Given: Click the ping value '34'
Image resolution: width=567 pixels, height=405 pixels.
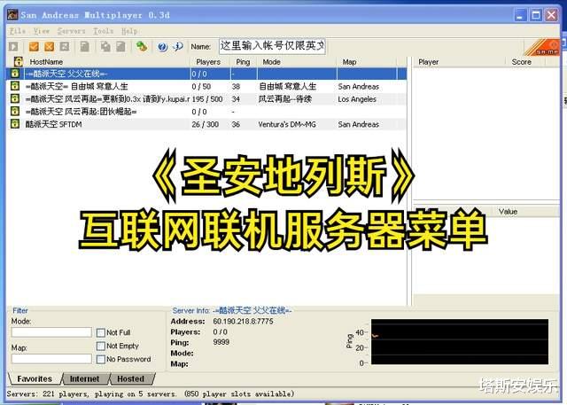Looking at the screenshot, I should click(236, 98).
